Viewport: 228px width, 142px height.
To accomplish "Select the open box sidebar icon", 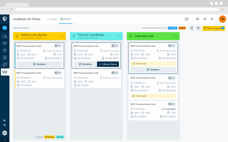I will pos(5,43).
